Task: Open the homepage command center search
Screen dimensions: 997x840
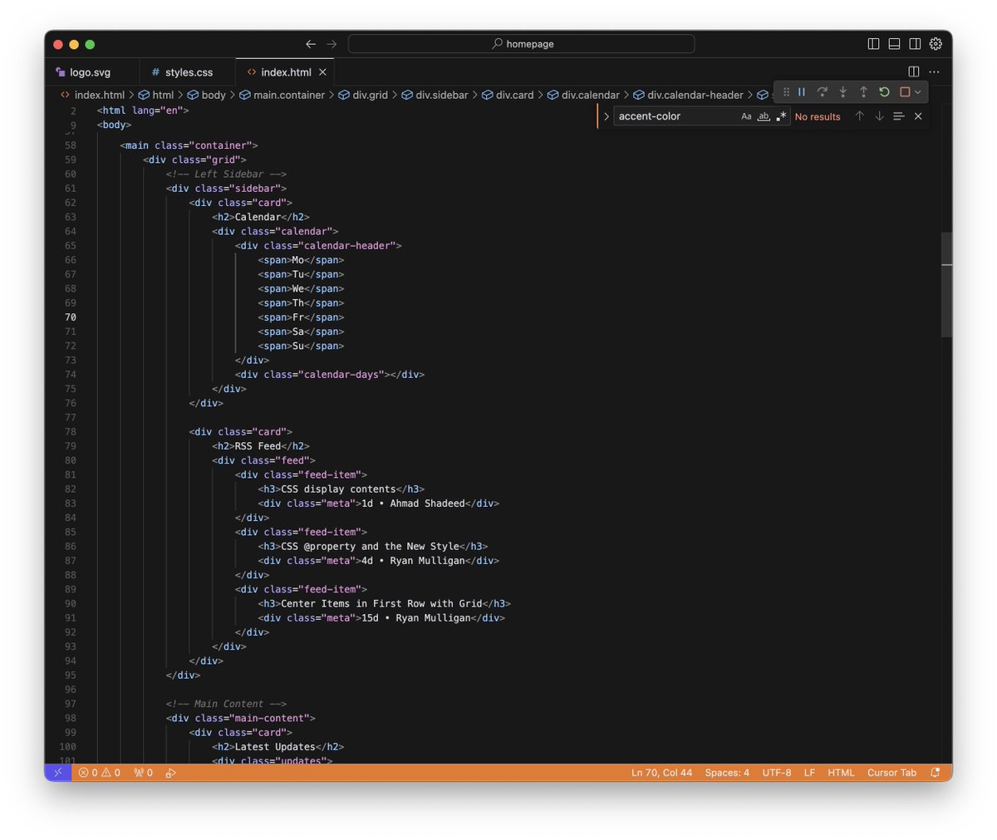Action: 522,44
